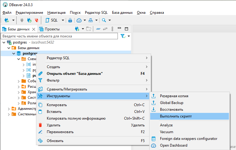Minimize the navigator panel

pyautogui.click(x=119, y=28)
